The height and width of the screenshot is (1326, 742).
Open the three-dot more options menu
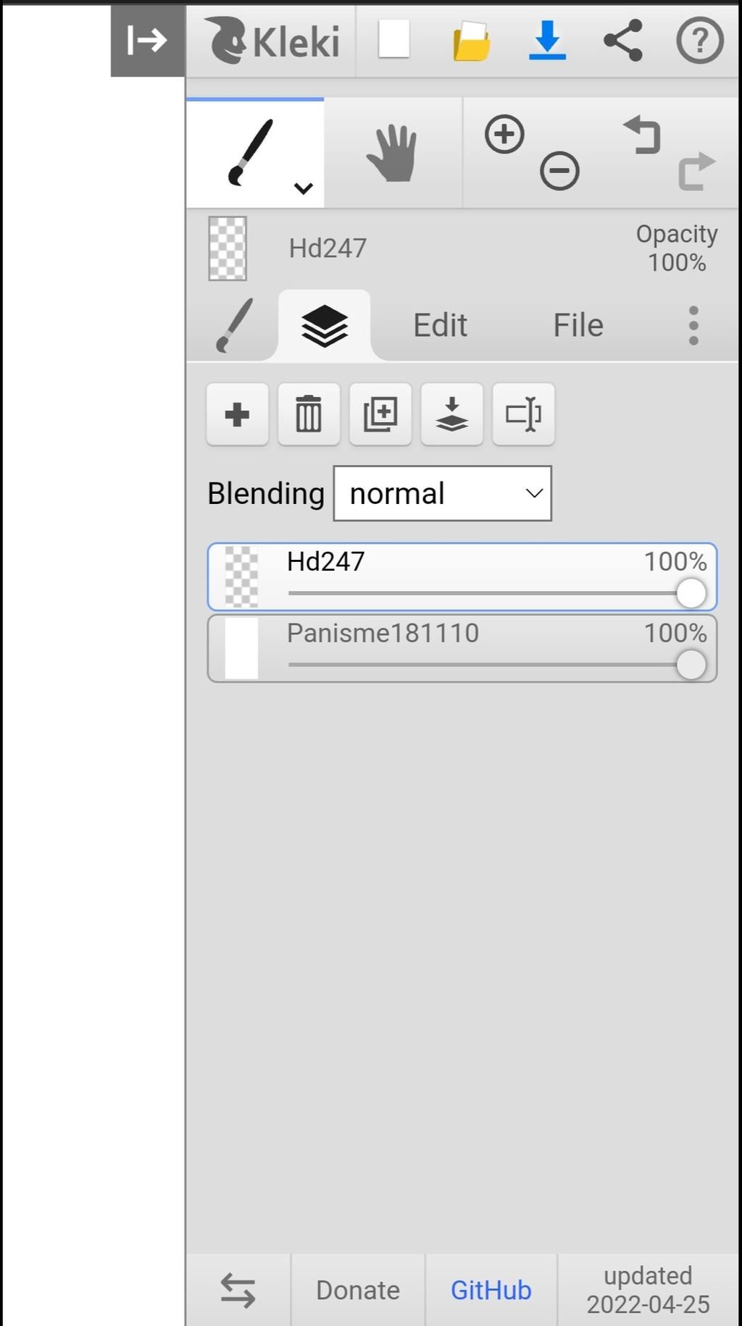coord(693,325)
